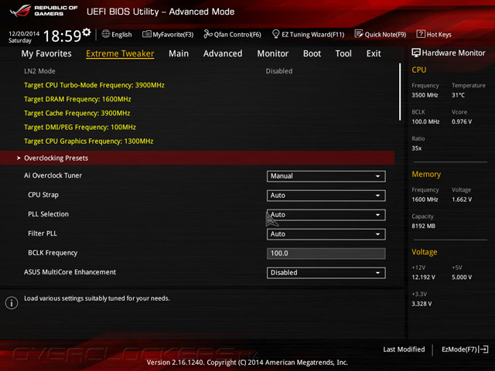Launch EZ Tuning Wizard(F11)

308,34
